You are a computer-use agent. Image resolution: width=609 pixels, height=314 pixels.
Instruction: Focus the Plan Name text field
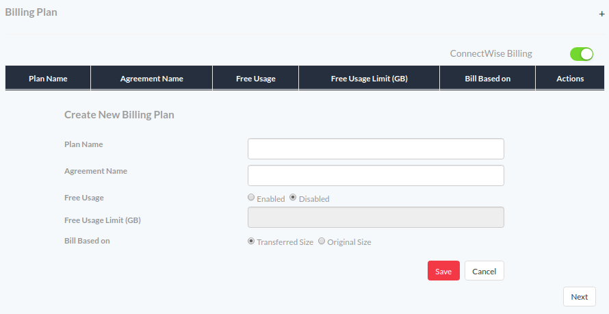click(376, 148)
